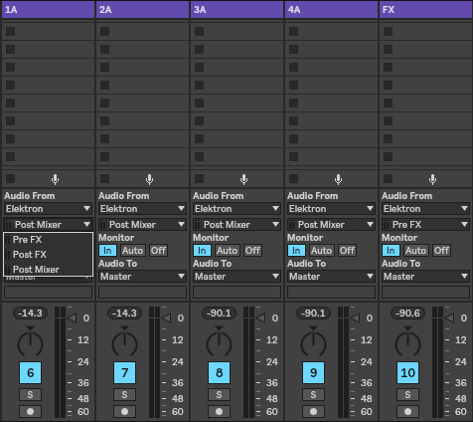Open Audio From Elektron dropdown on track 3A

(x=236, y=209)
